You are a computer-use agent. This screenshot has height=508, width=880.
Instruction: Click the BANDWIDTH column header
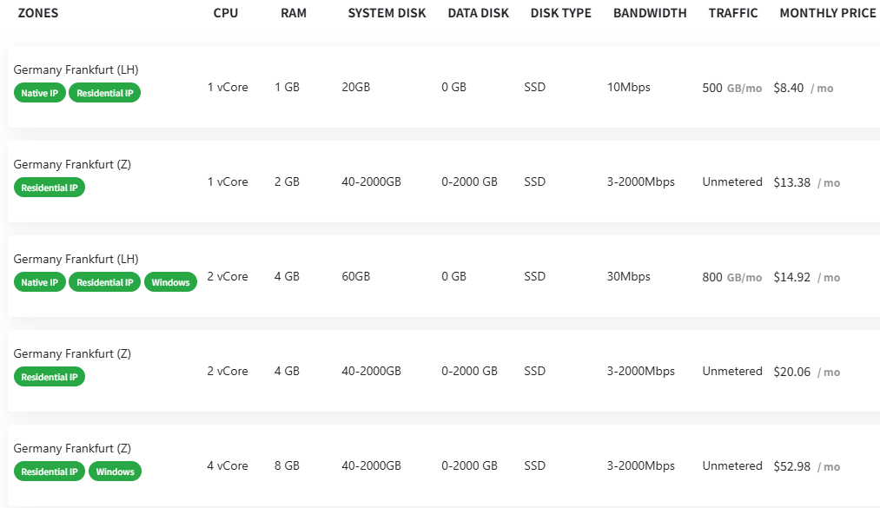[650, 13]
